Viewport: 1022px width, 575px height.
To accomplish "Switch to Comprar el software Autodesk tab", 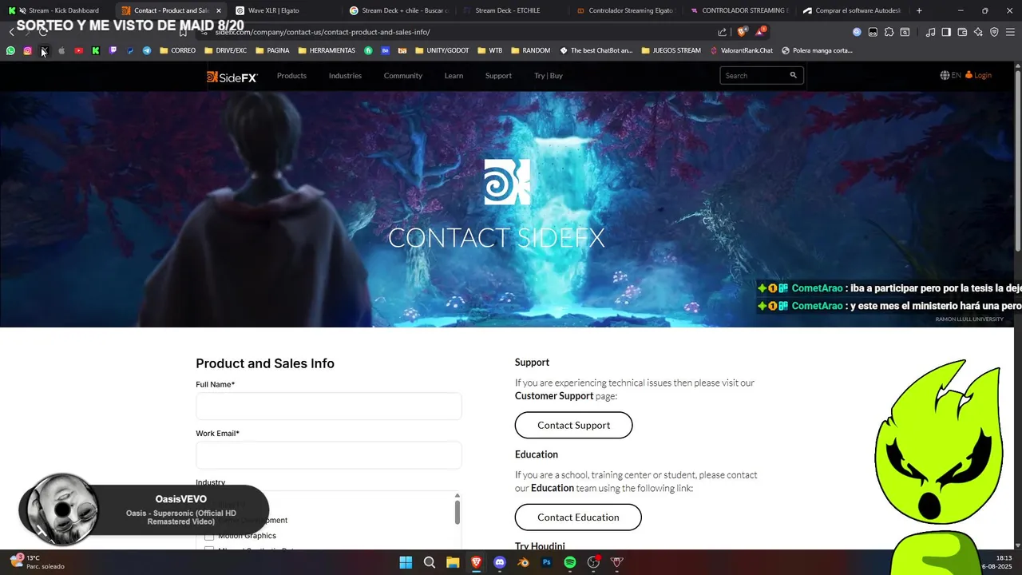I will 853,10.
